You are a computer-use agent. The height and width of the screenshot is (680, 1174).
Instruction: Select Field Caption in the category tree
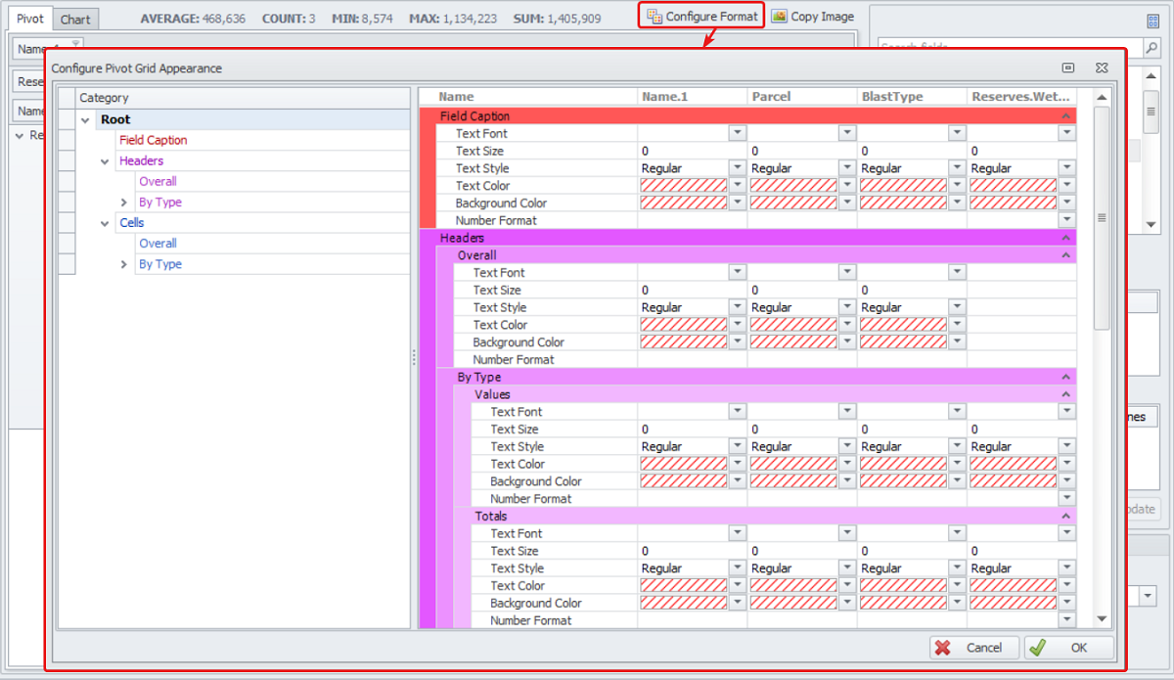point(153,140)
